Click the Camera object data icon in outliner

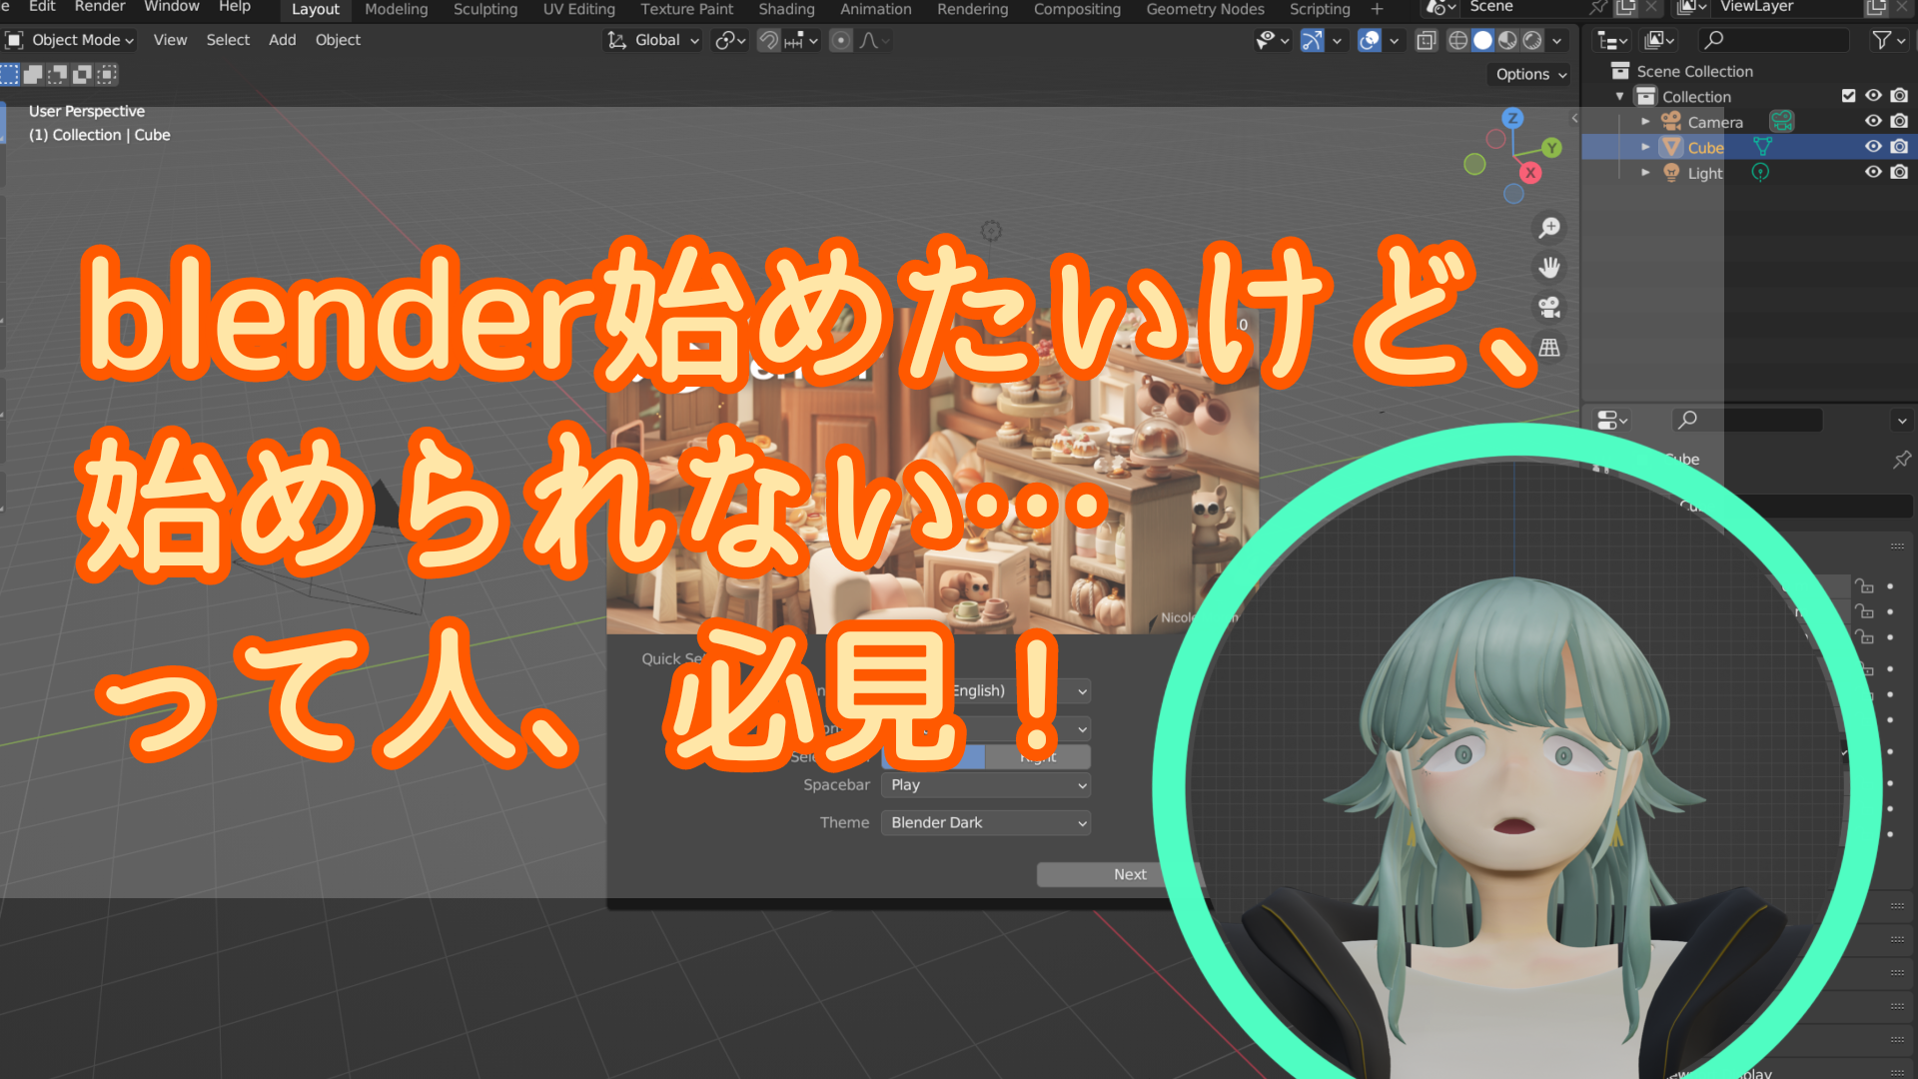[x=1782, y=122]
